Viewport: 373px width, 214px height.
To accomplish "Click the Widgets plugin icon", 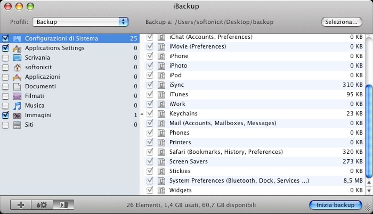I will (161, 191).
